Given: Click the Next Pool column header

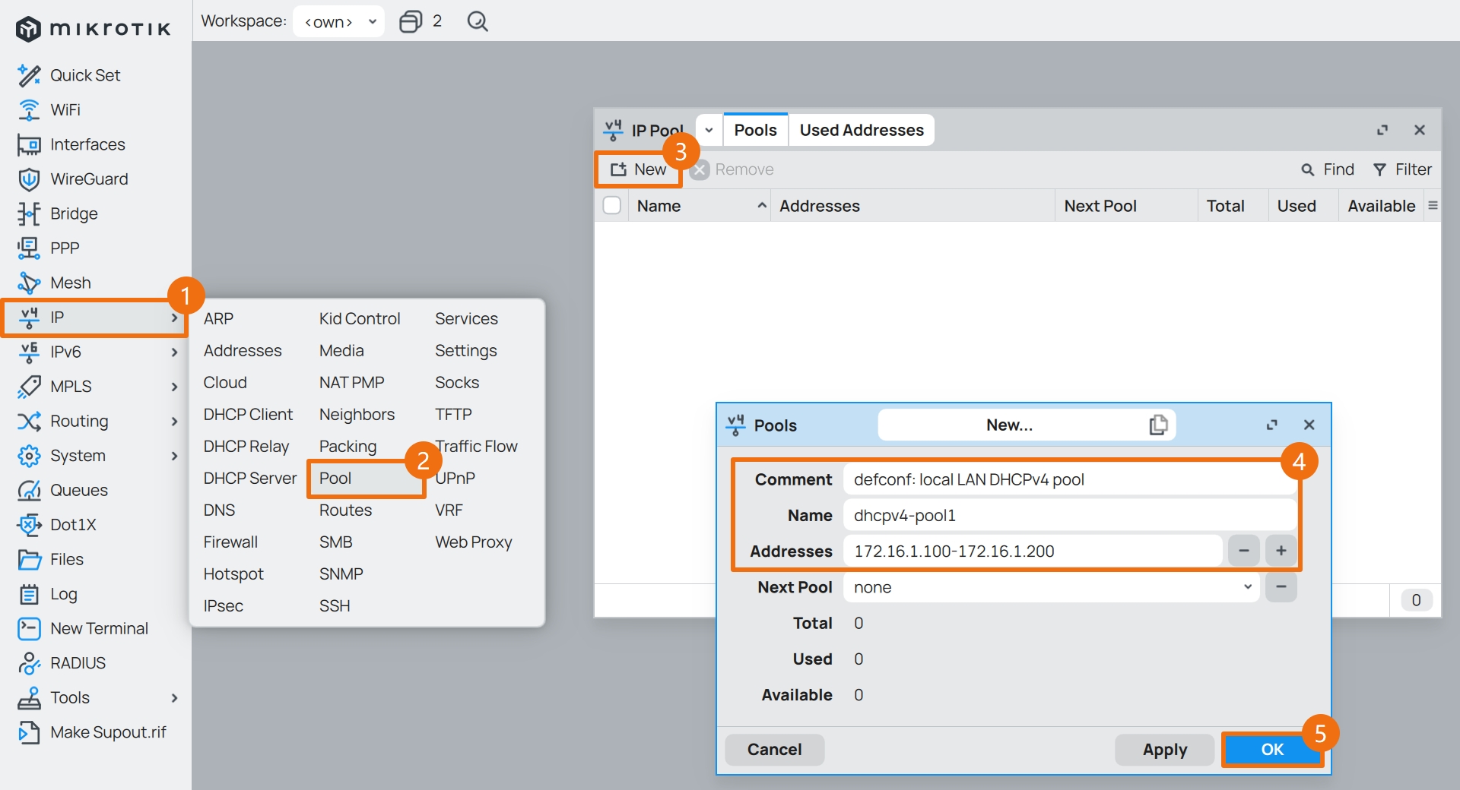Looking at the screenshot, I should pos(1126,206).
